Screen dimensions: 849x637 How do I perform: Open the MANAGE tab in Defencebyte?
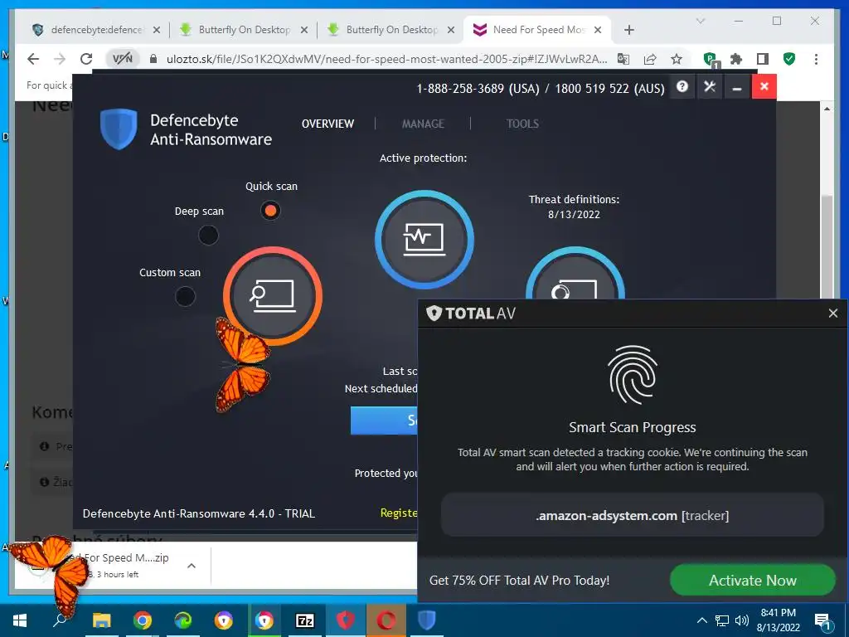click(423, 124)
